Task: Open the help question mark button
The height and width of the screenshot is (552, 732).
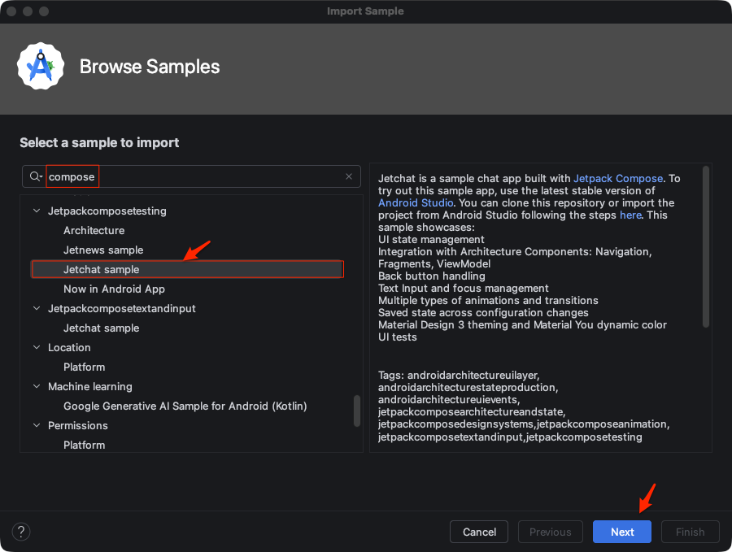Action: pos(21,532)
